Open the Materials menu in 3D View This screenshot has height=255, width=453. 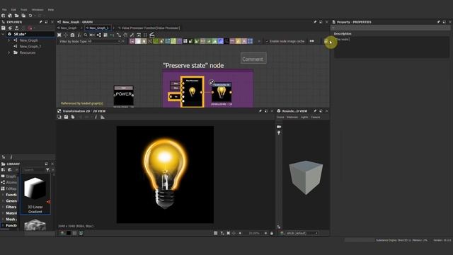[292, 117]
